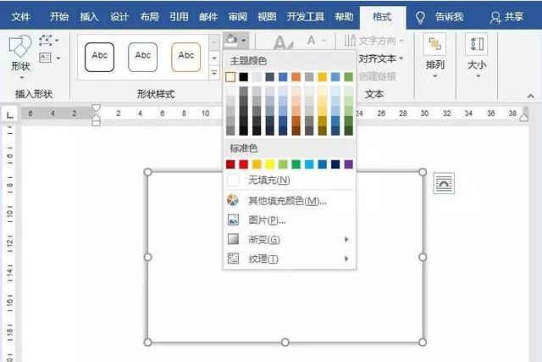This screenshot has height=362, width=542.
Task: Click the Layout Options icon beside shape
Action: coord(444,183)
